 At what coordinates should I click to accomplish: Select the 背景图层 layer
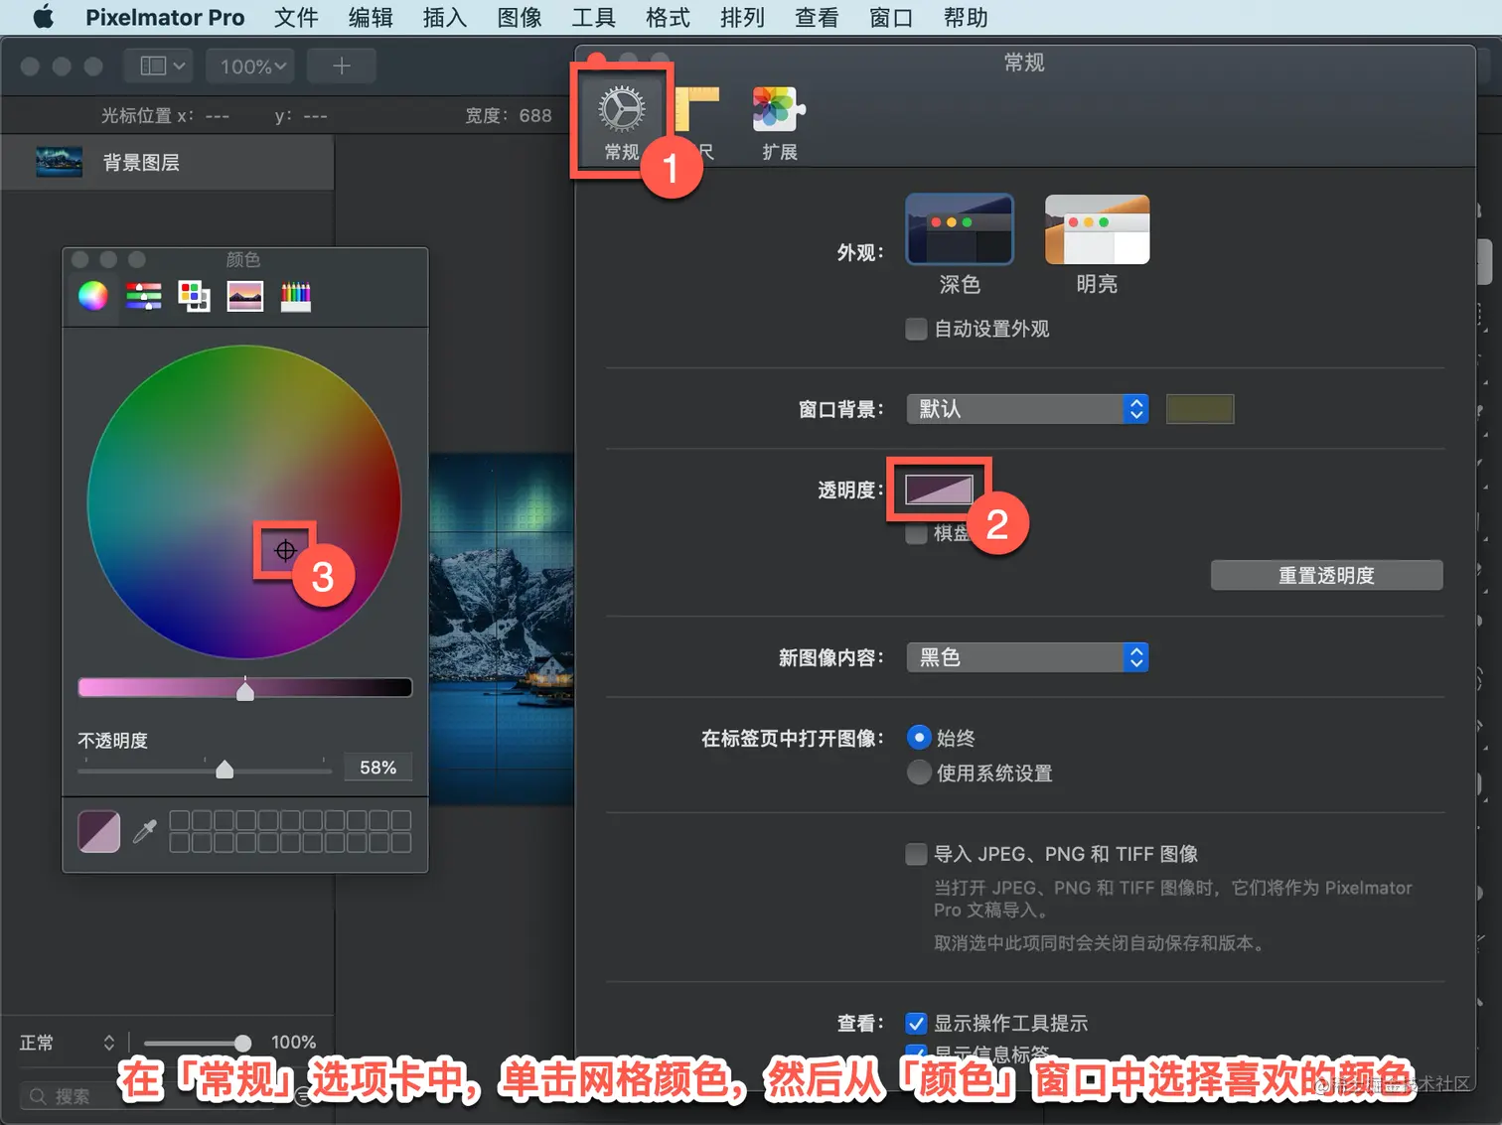(167, 162)
